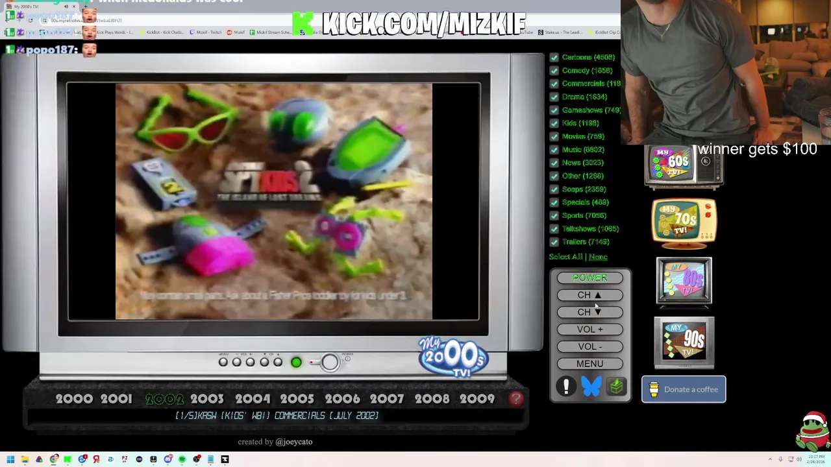This screenshot has width=831, height=467.
Task: Switch to year 2006
Action: (342, 399)
